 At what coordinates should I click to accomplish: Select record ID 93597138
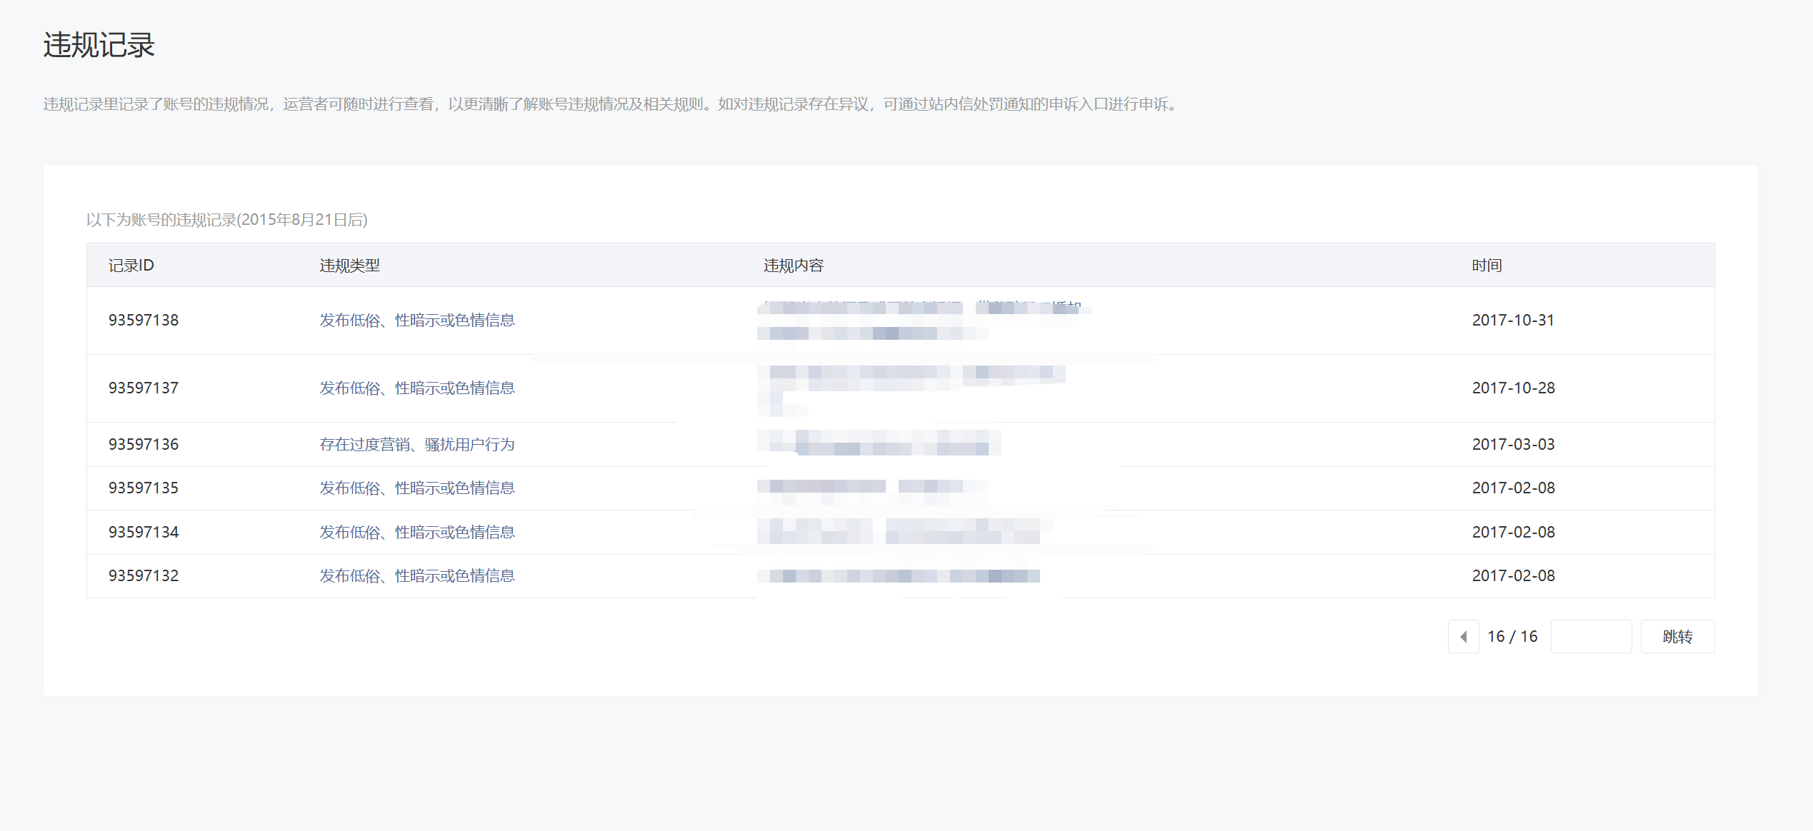tap(144, 320)
